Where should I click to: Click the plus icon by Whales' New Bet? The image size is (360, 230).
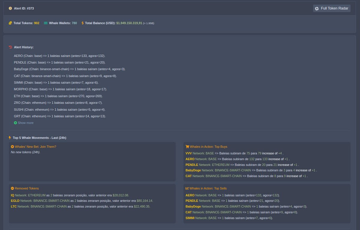point(12,147)
